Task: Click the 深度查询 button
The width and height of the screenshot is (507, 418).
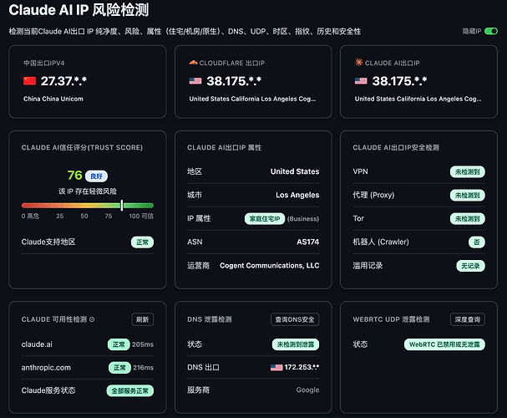Action: (467, 319)
